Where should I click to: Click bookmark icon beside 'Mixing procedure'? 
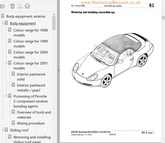13,123
